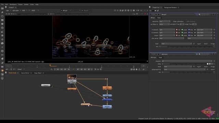Open the Multiply1 channels dropdown
This screenshot has width=219, height=123.
pos(187,61)
